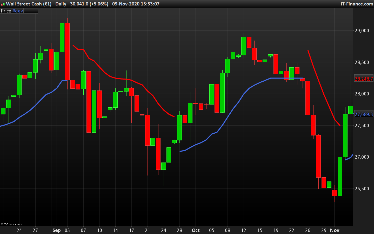Click the 28,500 price axis label
Screen dimensions: 374x234
click(x=362, y=62)
